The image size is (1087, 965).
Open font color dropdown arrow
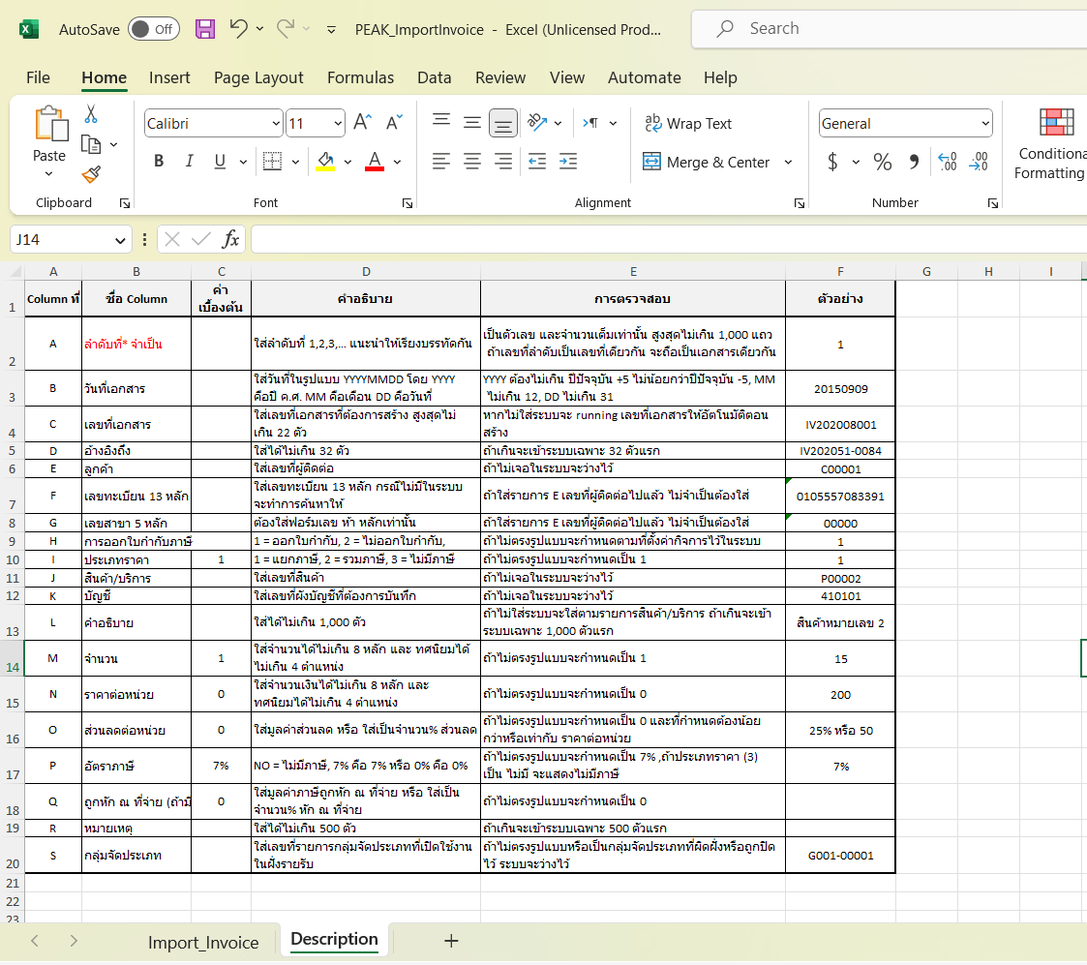[x=397, y=162]
